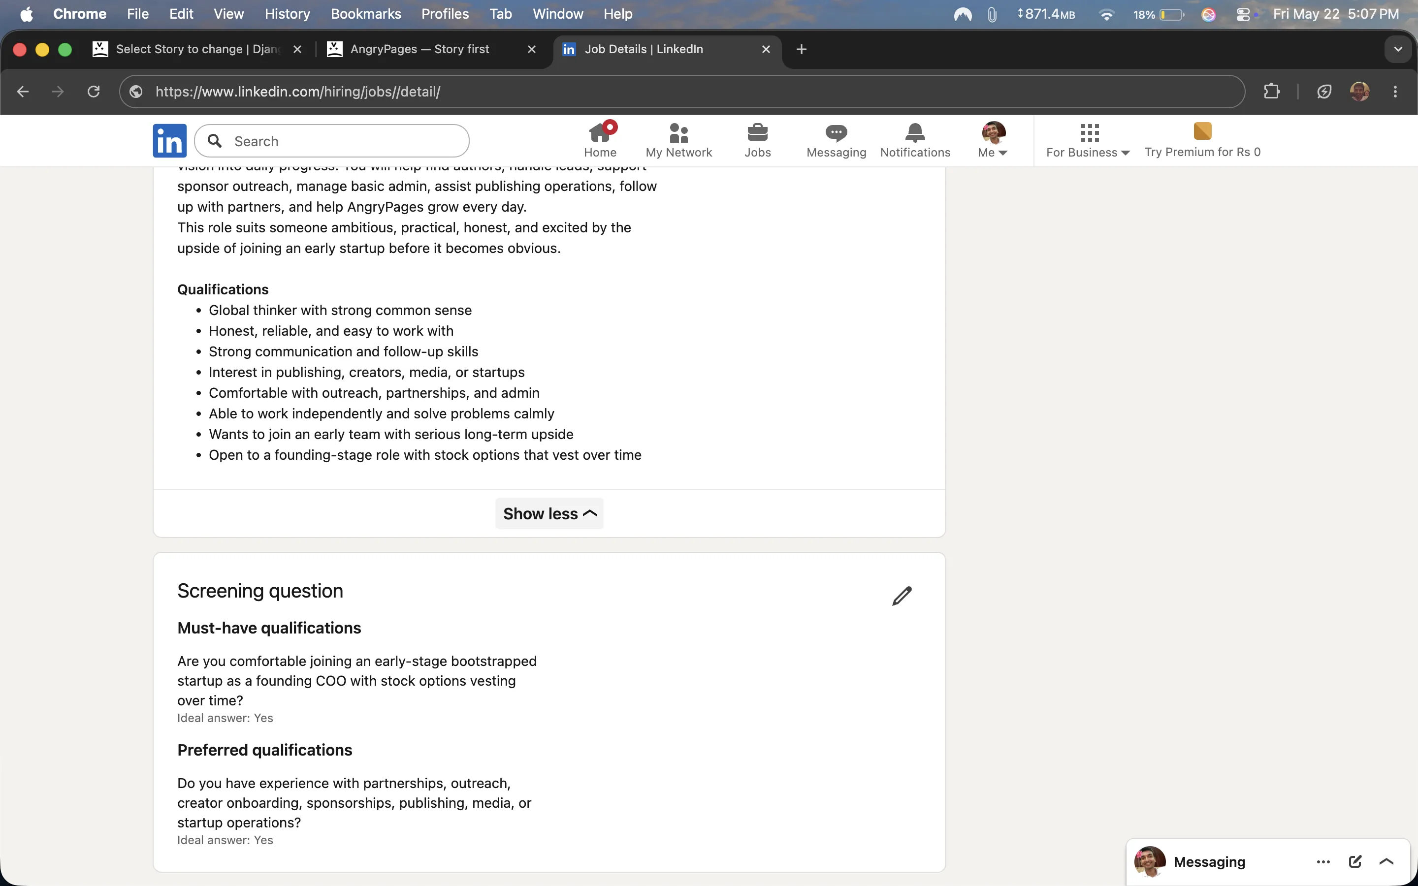Open the Home feed icon
Image resolution: width=1418 pixels, height=886 pixels.
(600, 141)
